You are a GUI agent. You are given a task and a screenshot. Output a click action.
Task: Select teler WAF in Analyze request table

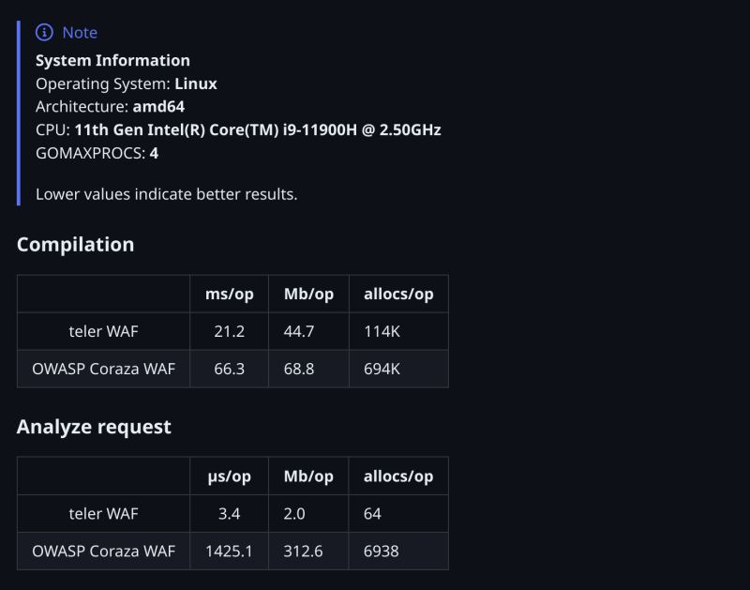point(104,513)
